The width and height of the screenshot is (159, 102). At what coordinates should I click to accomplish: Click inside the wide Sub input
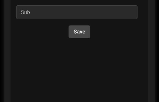coord(77,12)
